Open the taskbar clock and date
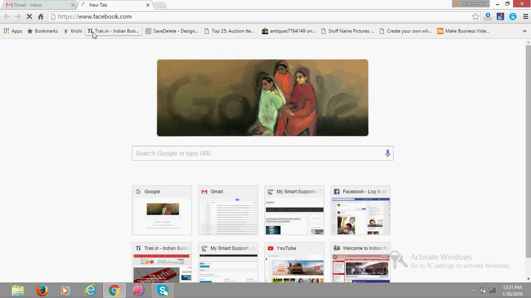This screenshot has width=531, height=298. (x=512, y=291)
